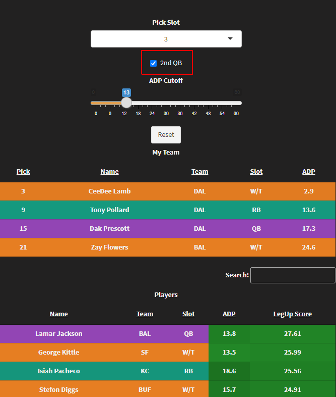
Task: Click the Dak Prescott team row
Action: coord(168,229)
